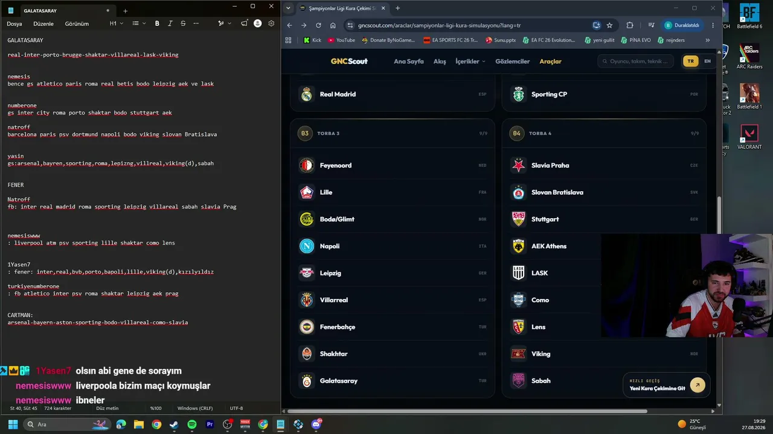Open Adobe Premiere Pro from taskbar

coord(210,424)
